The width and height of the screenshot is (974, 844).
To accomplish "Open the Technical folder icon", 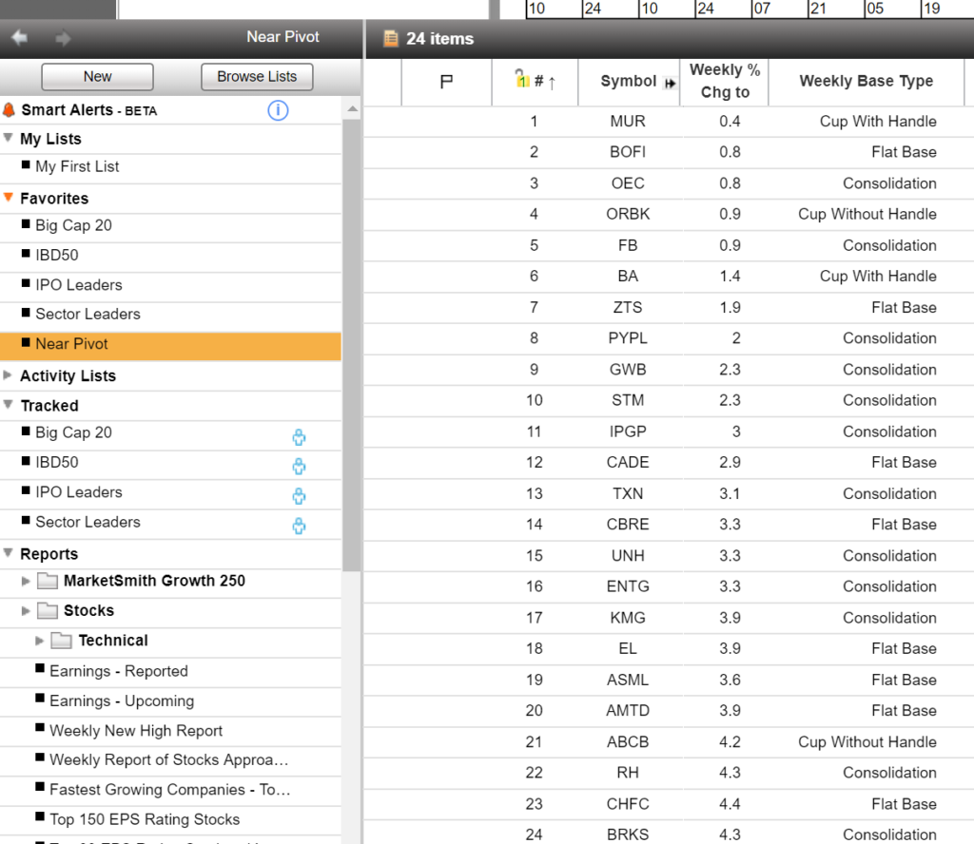I will point(61,641).
